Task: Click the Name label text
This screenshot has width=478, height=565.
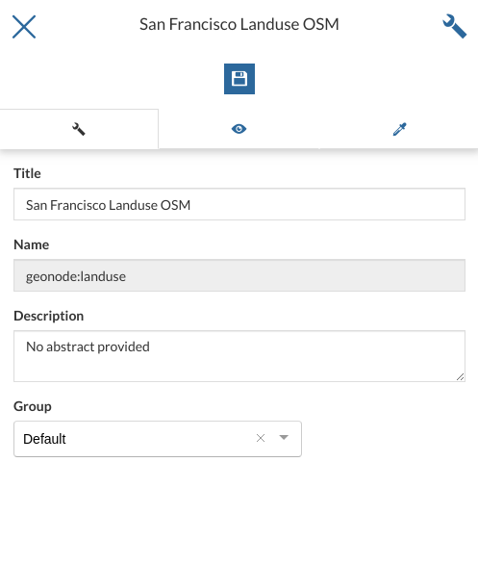Action: [x=32, y=244]
